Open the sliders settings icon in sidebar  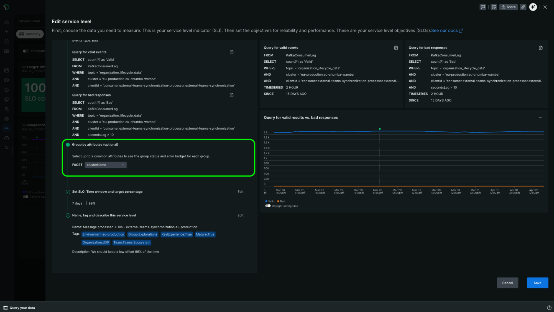coord(7,148)
